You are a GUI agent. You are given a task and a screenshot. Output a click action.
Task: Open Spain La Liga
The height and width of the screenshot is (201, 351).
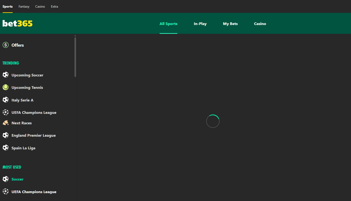click(23, 148)
